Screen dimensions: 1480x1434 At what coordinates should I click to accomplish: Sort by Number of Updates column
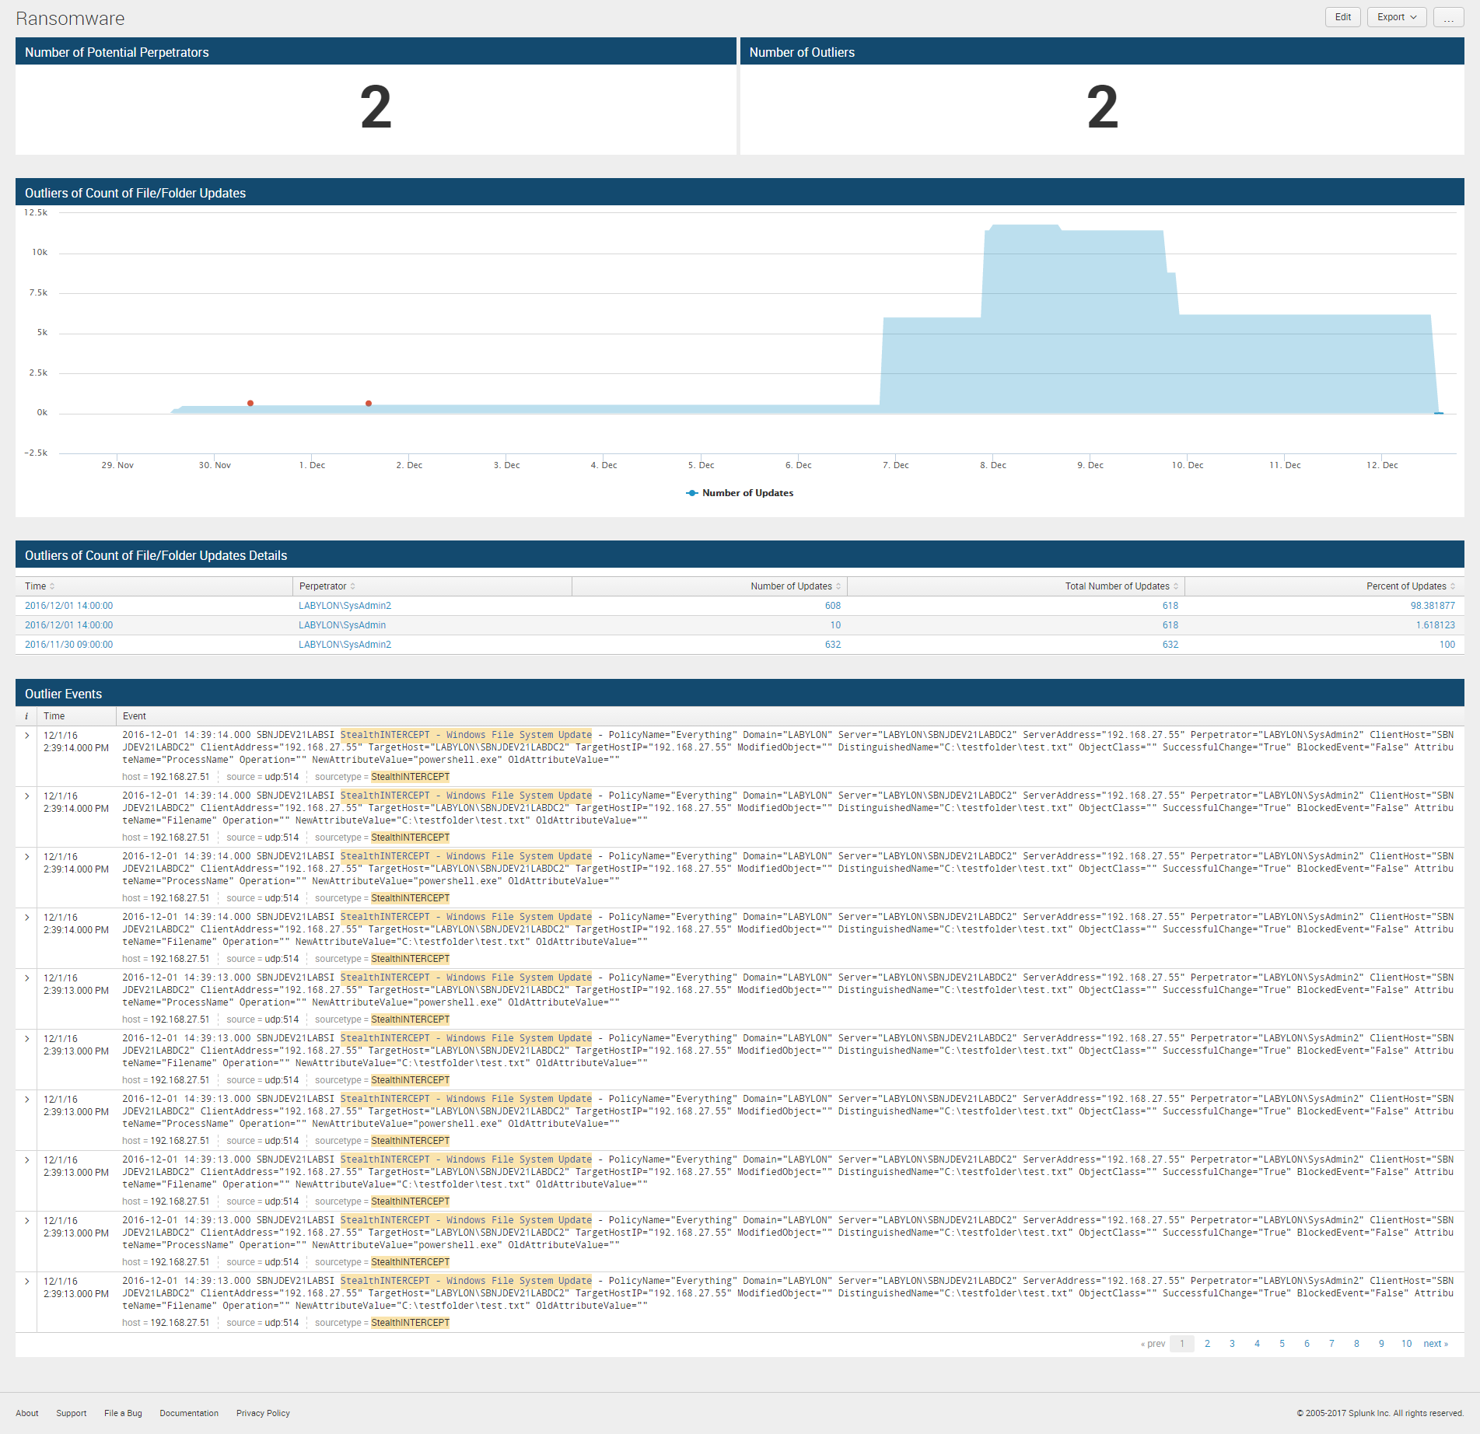(795, 586)
